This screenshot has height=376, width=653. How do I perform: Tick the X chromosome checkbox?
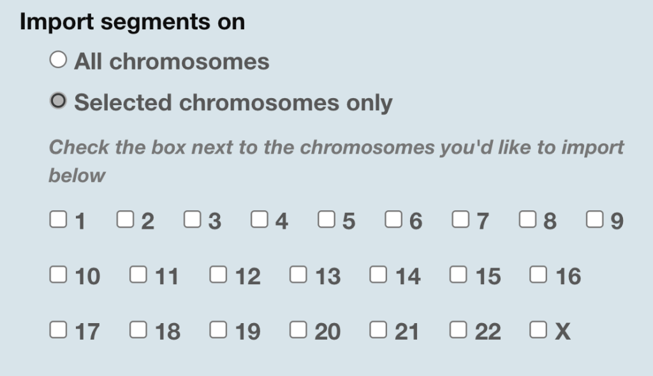pyautogui.click(x=538, y=329)
